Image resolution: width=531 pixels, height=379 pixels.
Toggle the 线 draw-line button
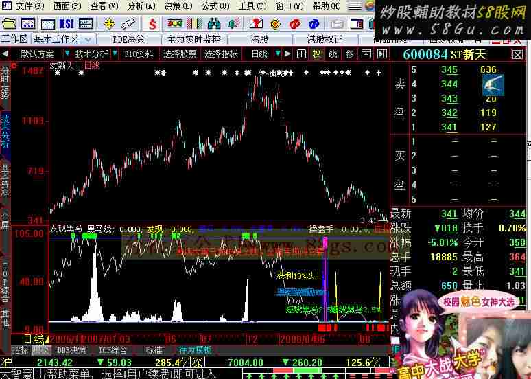click(x=333, y=54)
